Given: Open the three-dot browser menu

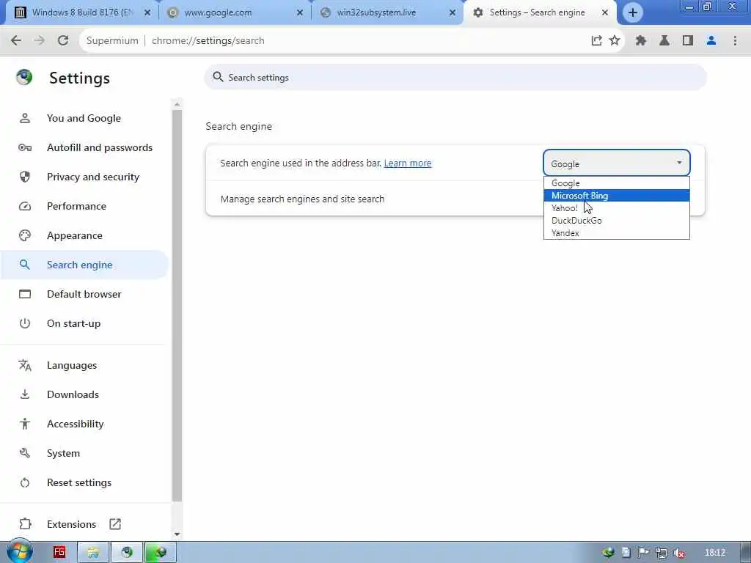Looking at the screenshot, I should pyautogui.click(x=735, y=41).
